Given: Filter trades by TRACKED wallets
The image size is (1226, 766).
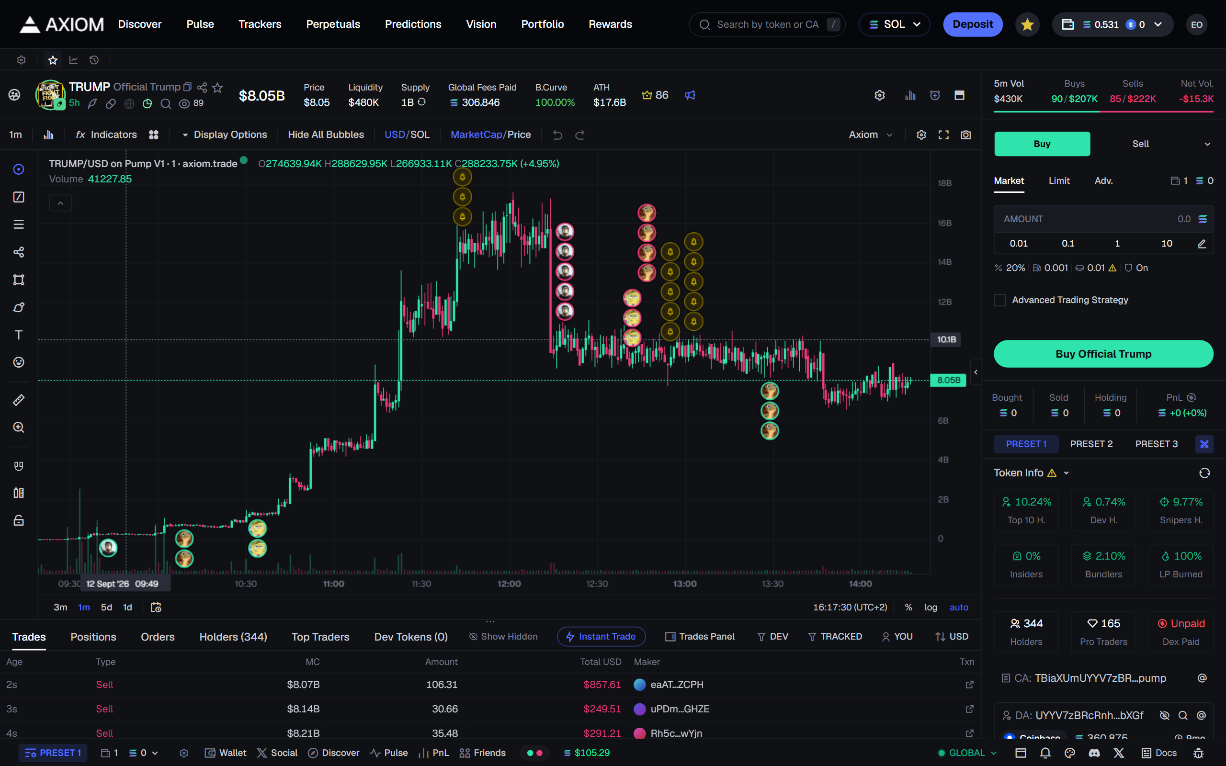Looking at the screenshot, I should [834, 636].
